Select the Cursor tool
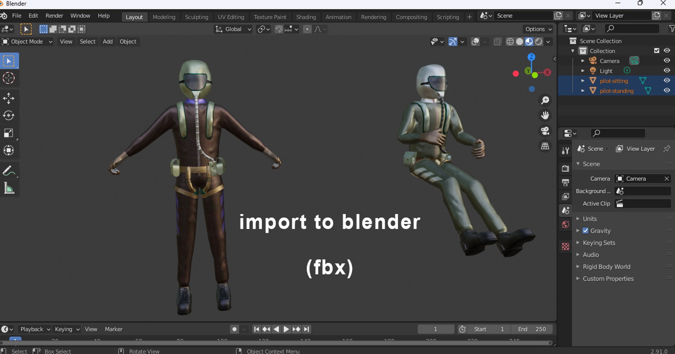 tap(9, 78)
